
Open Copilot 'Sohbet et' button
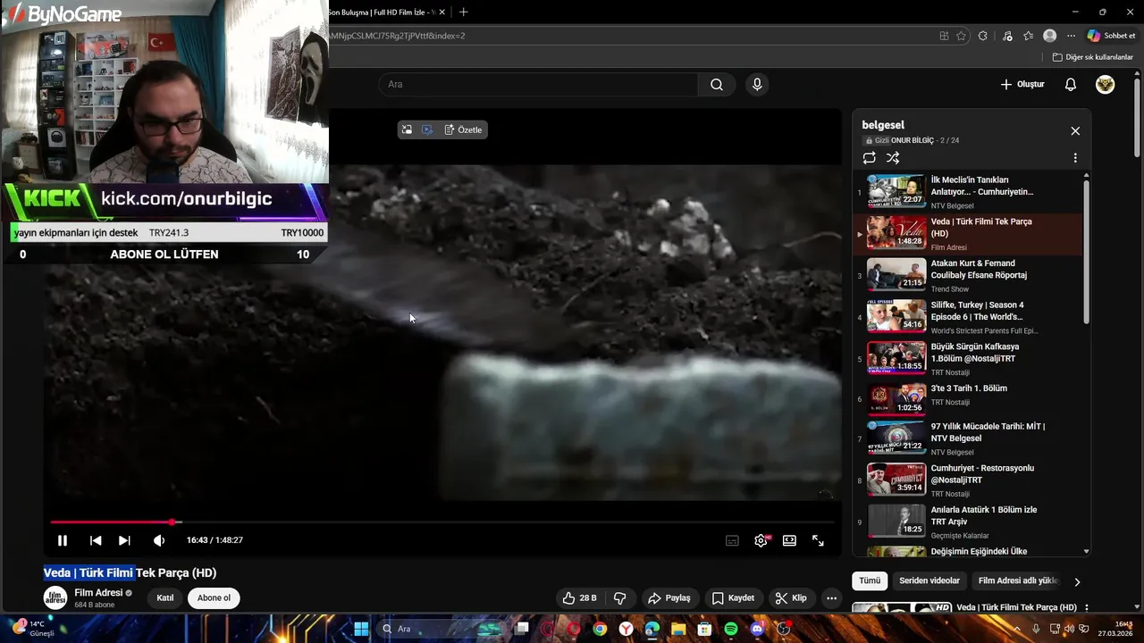point(1112,36)
